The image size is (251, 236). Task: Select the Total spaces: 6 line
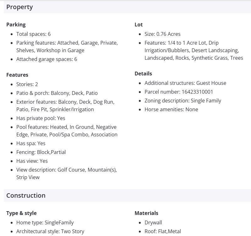tap(33, 34)
